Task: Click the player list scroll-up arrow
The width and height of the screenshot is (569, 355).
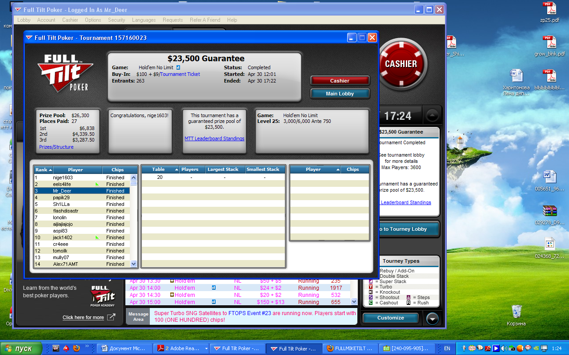Action: tap(134, 177)
